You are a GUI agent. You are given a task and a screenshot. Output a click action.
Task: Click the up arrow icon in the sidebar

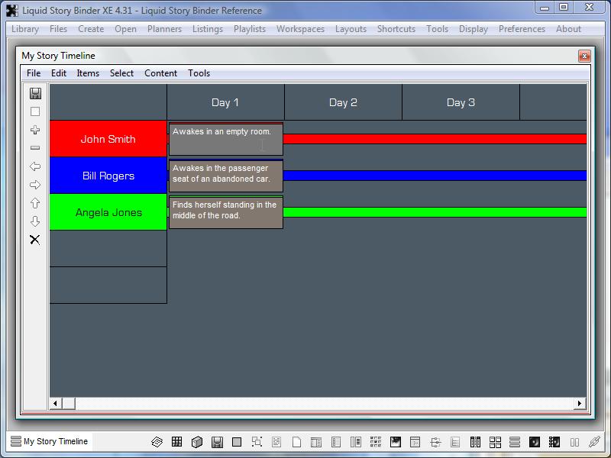[35, 203]
